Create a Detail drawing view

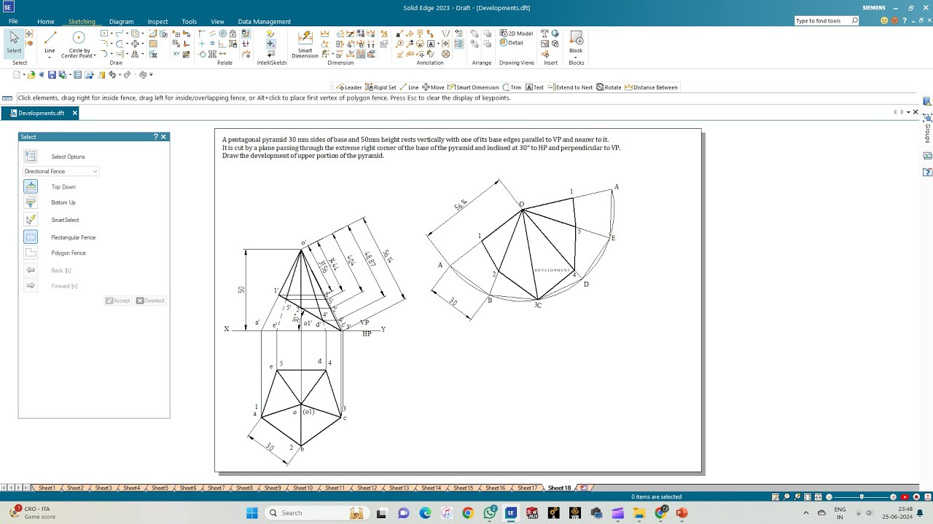point(512,43)
